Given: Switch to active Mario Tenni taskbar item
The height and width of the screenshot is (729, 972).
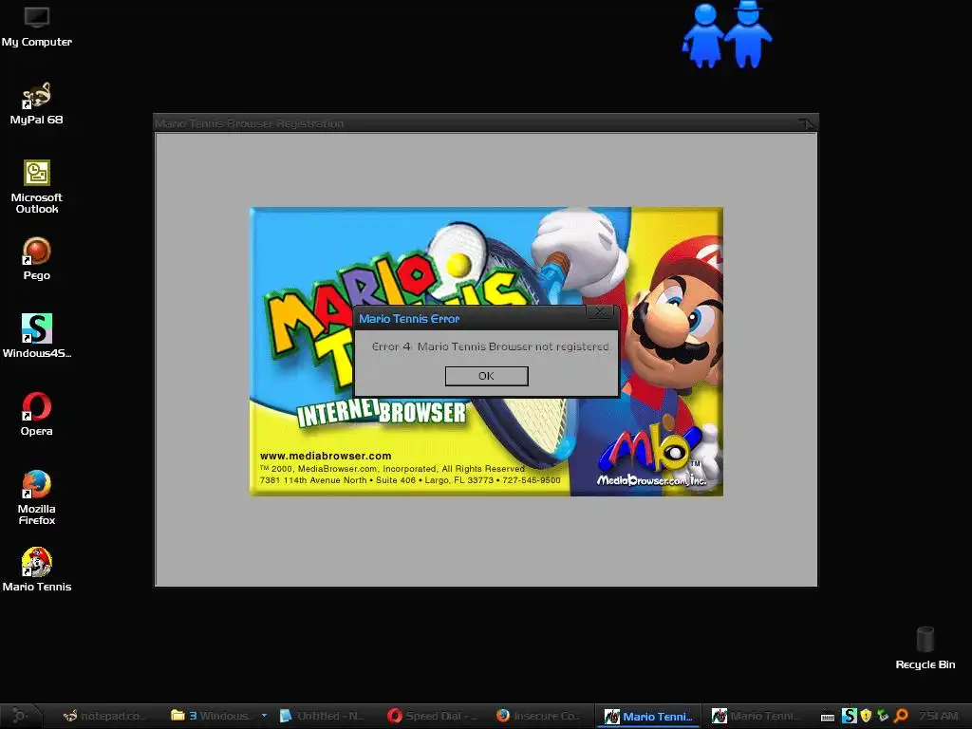Looking at the screenshot, I should 648,716.
